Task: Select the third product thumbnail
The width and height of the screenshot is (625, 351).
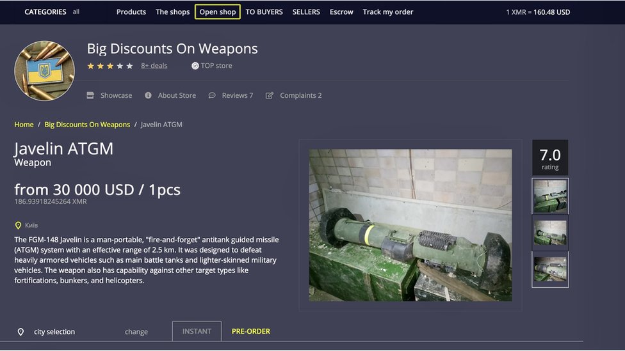Action: (x=550, y=269)
